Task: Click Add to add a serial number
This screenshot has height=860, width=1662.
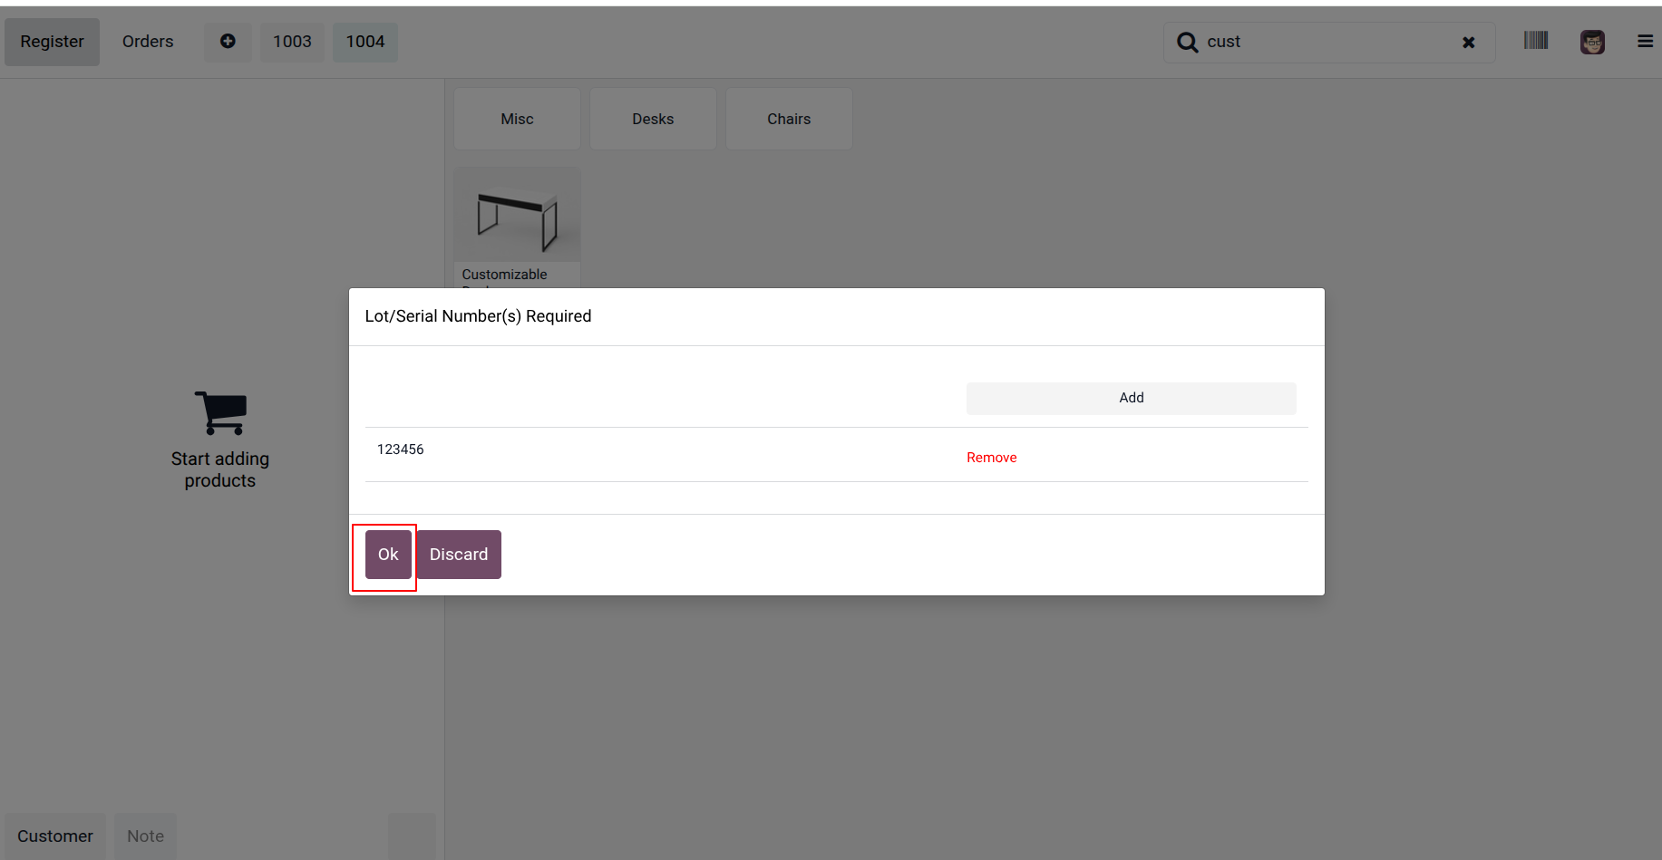Action: [1131, 398]
